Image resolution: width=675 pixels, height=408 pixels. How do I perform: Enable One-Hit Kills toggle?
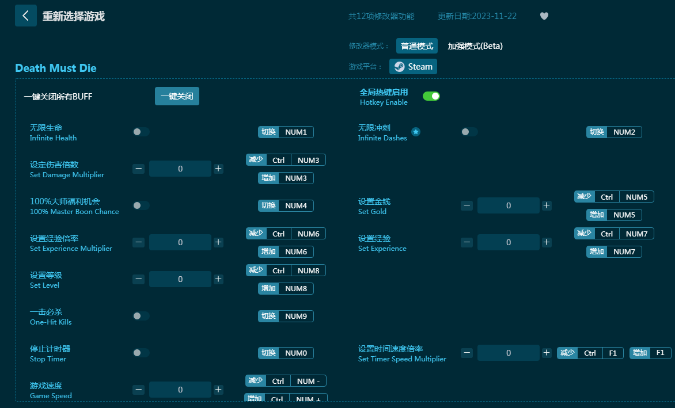(x=141, y=316)
